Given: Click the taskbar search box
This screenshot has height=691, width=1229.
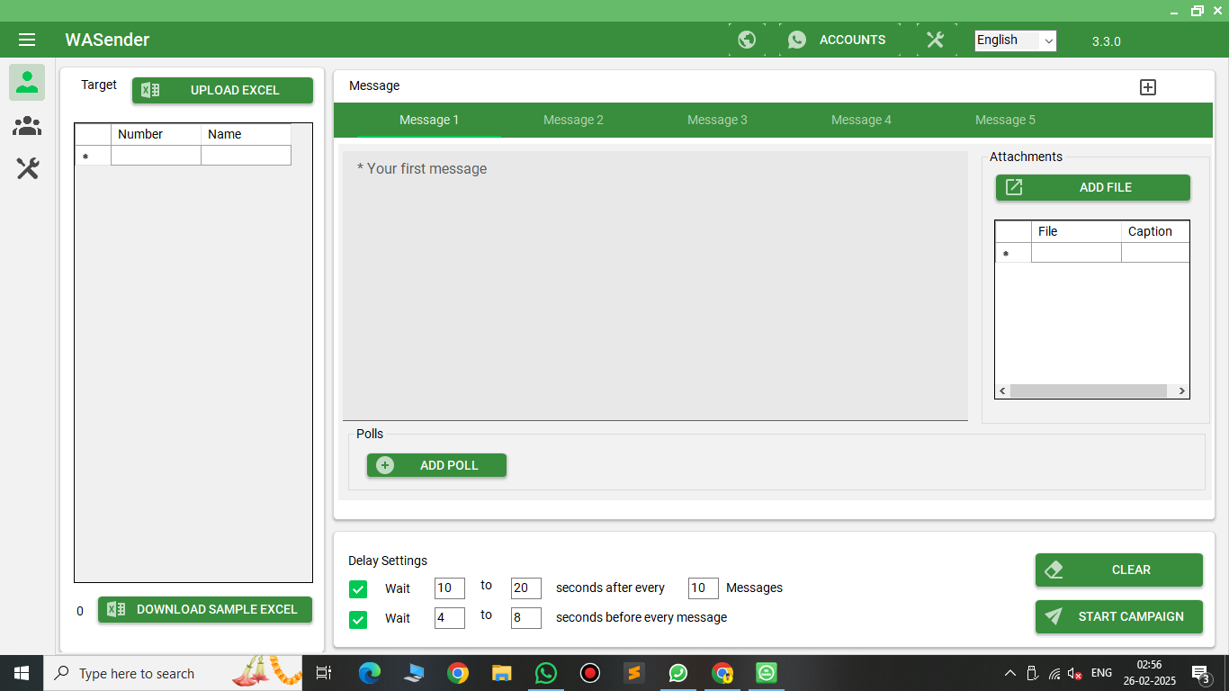Looking at the screenshot, I should pos(173,673).
